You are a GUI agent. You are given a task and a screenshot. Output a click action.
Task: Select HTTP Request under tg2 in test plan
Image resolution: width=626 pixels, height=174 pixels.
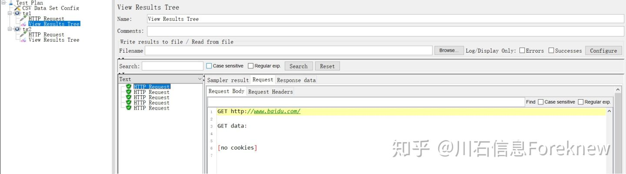46,34
